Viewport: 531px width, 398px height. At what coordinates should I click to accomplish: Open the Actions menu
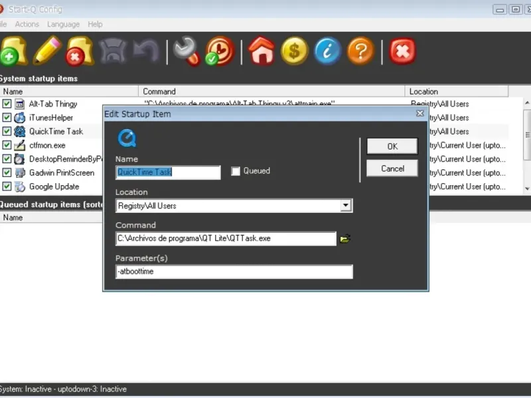tap(27, 25)
